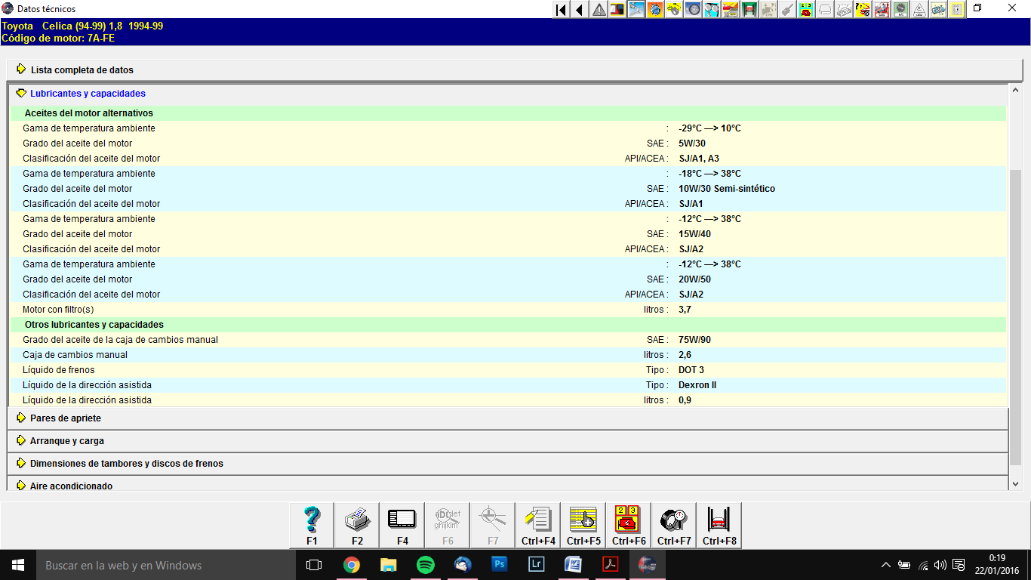Image resolution: width=1031 pixels, height=580 pixels.
Task: Click the F4 screen display button
Action: (x=402, y=525)
